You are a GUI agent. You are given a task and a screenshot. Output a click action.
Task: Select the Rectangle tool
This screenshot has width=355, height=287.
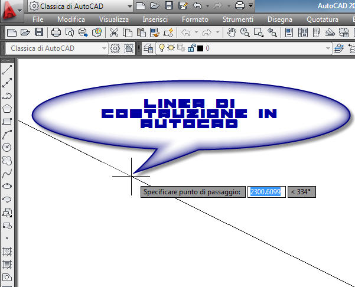[x=7, y=122]
